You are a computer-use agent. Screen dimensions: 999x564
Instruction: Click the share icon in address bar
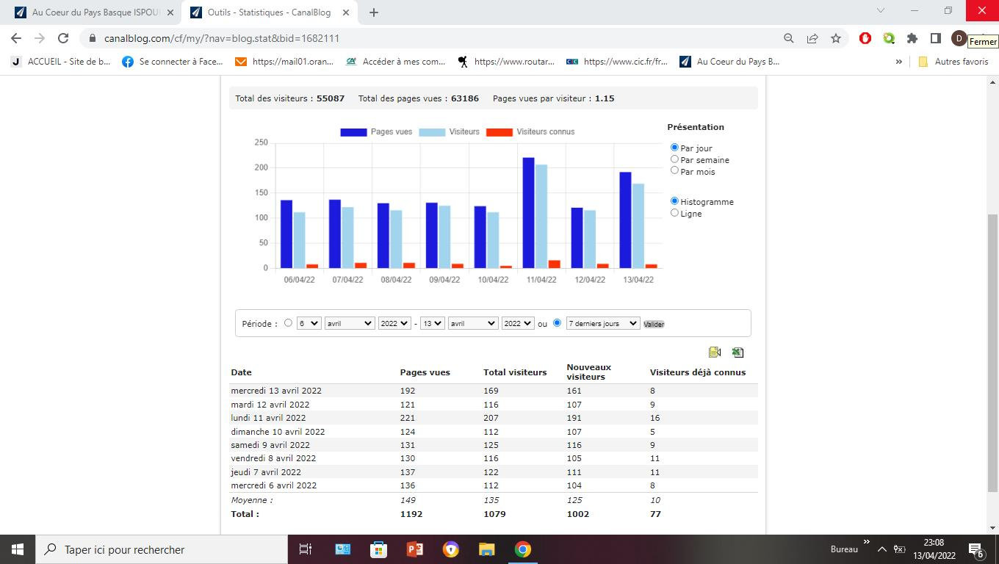coord(812,38)
